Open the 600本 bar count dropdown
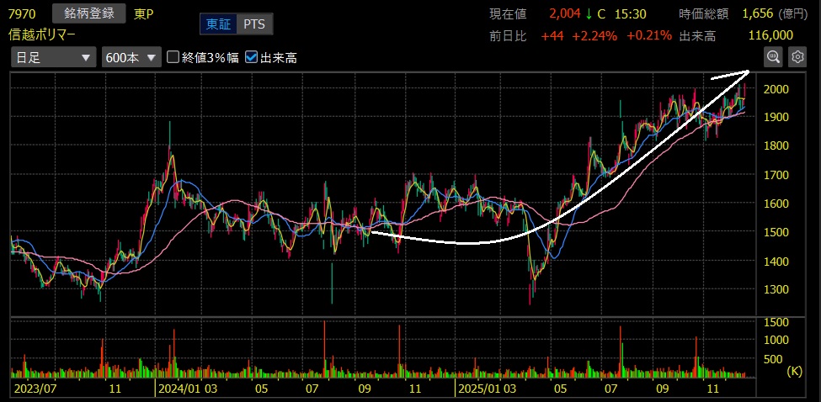The height and width of the screenshot is (402, 821). click(x=131, y=57)
